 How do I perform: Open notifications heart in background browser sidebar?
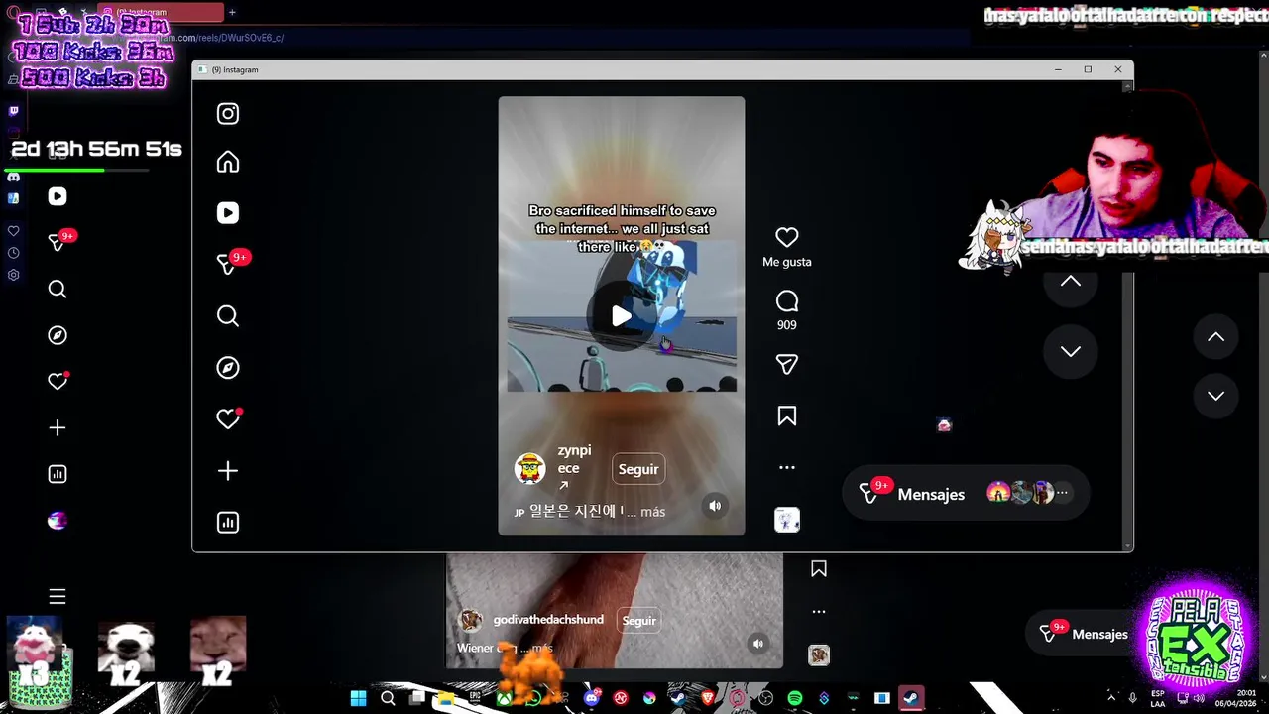58,382
